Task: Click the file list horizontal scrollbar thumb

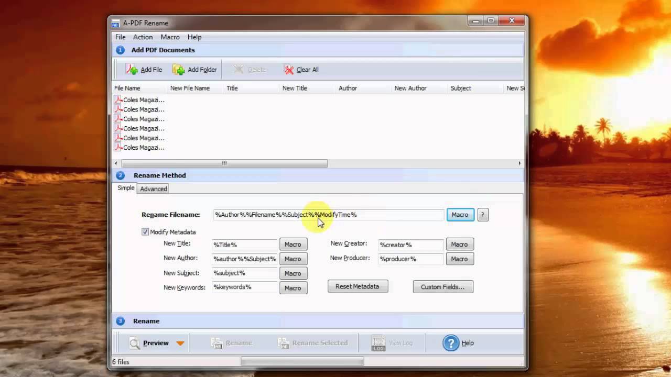Action: coord(224,163)
